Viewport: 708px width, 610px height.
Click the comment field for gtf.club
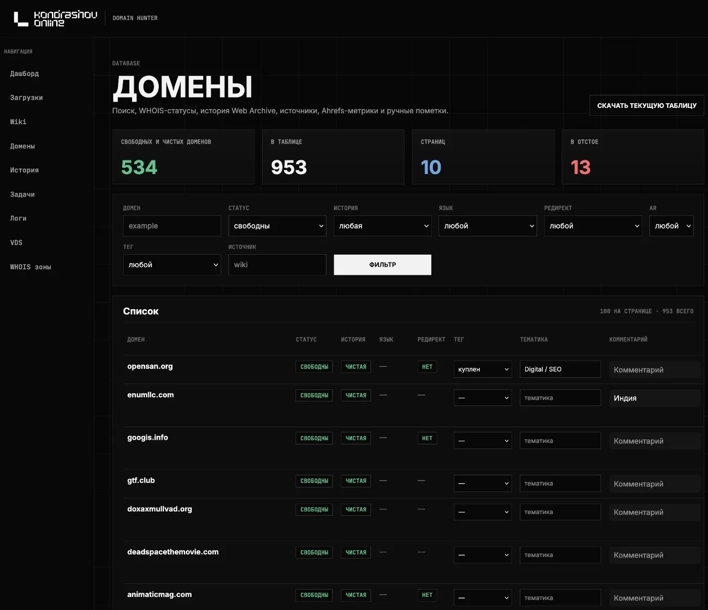coord(655,484)
